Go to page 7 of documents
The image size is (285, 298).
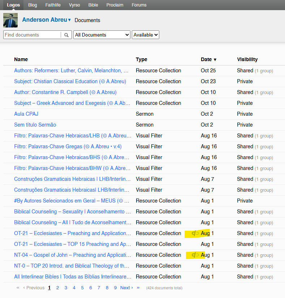[x=99, y=288]
